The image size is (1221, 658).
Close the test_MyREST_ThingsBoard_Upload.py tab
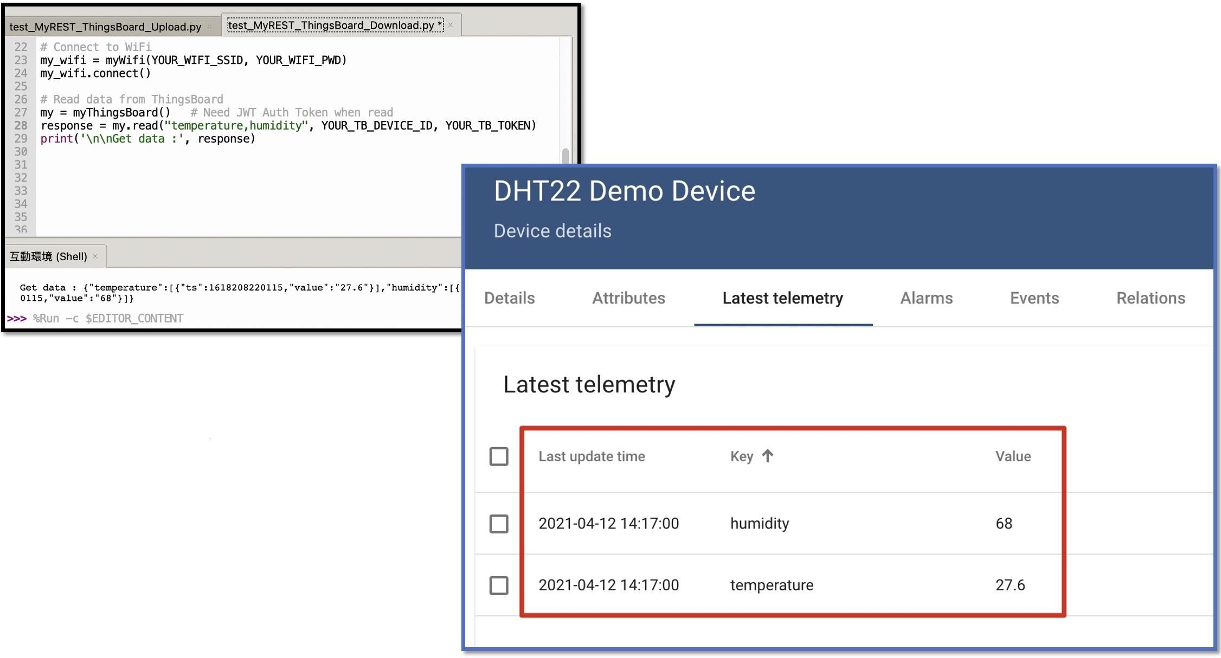pyautogui.click(x=209, y=26)
